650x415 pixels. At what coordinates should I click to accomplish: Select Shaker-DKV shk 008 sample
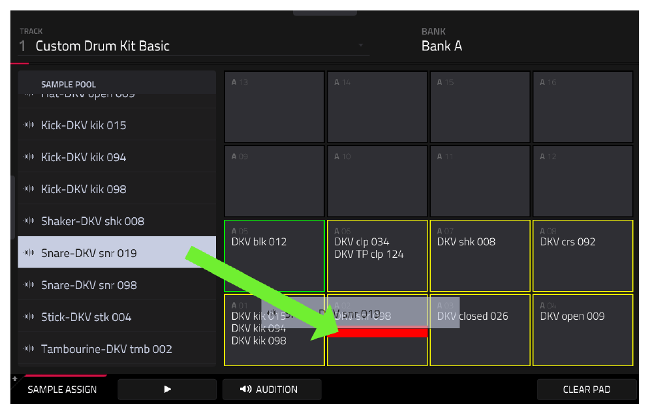point(117,221)
